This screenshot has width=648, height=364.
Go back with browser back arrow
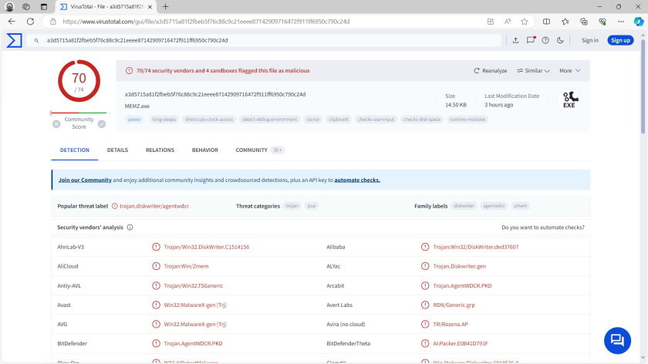(12, 22)
